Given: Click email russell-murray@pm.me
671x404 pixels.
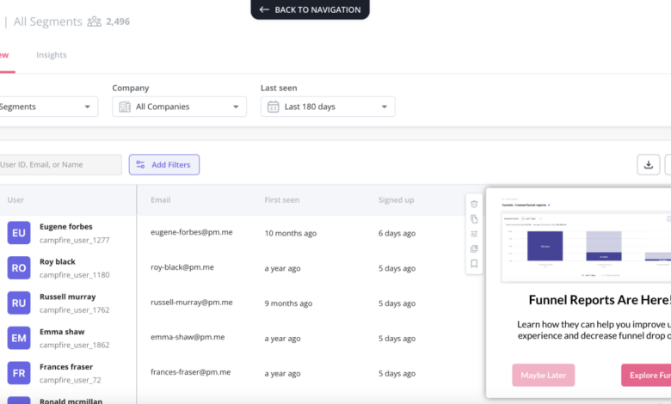Looking at the screenshot, I should [x=192, y=303].
